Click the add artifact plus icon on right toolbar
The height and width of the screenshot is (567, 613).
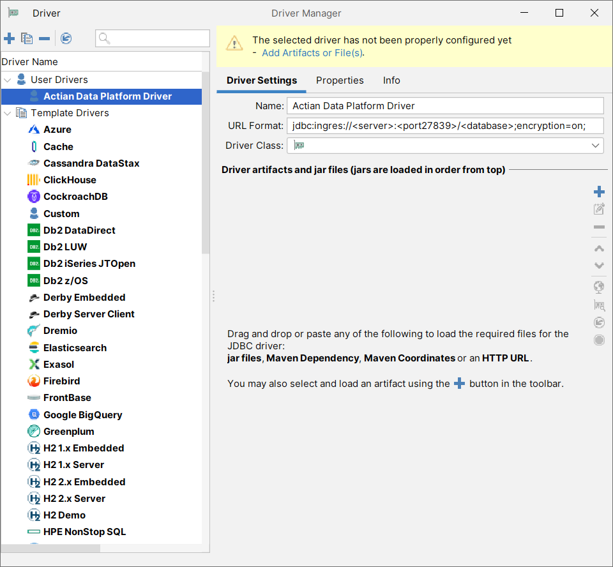tap(599, 192)
